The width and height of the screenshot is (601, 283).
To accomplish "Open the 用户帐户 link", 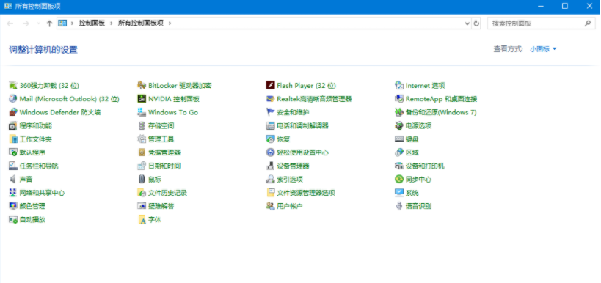I will point(290,206).
